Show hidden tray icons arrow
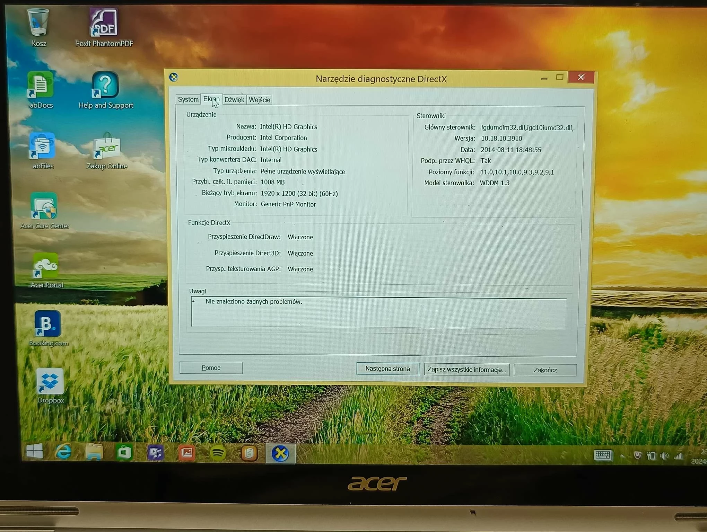Image resolution: width=707 pixels, height=532 pixels. tap(622, 456)
